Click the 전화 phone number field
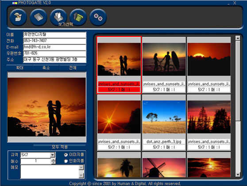 point(54,41)
